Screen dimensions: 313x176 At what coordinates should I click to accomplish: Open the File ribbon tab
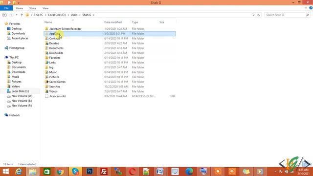click(6, 8)
